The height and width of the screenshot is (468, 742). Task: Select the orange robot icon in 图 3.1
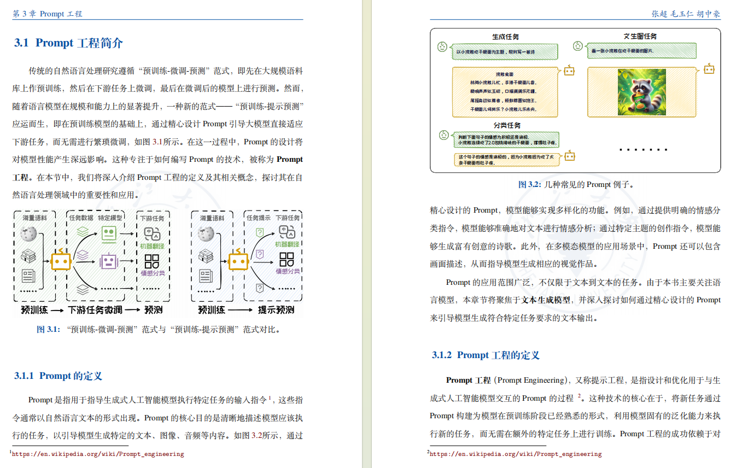pos(62,261)
